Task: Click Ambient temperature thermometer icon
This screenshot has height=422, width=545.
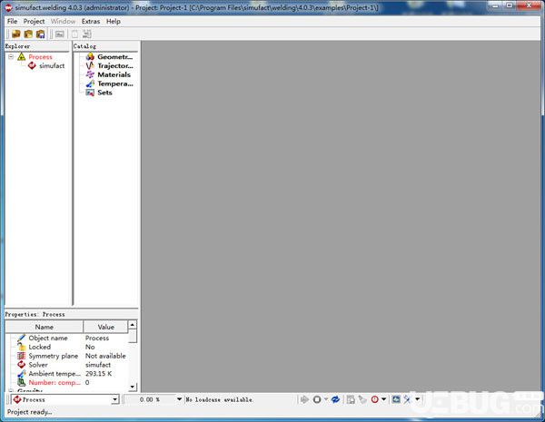Action: click(22, 374)
